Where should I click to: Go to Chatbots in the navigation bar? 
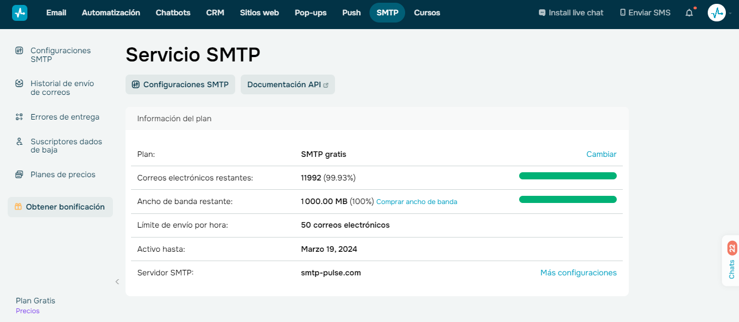[173, 13]
